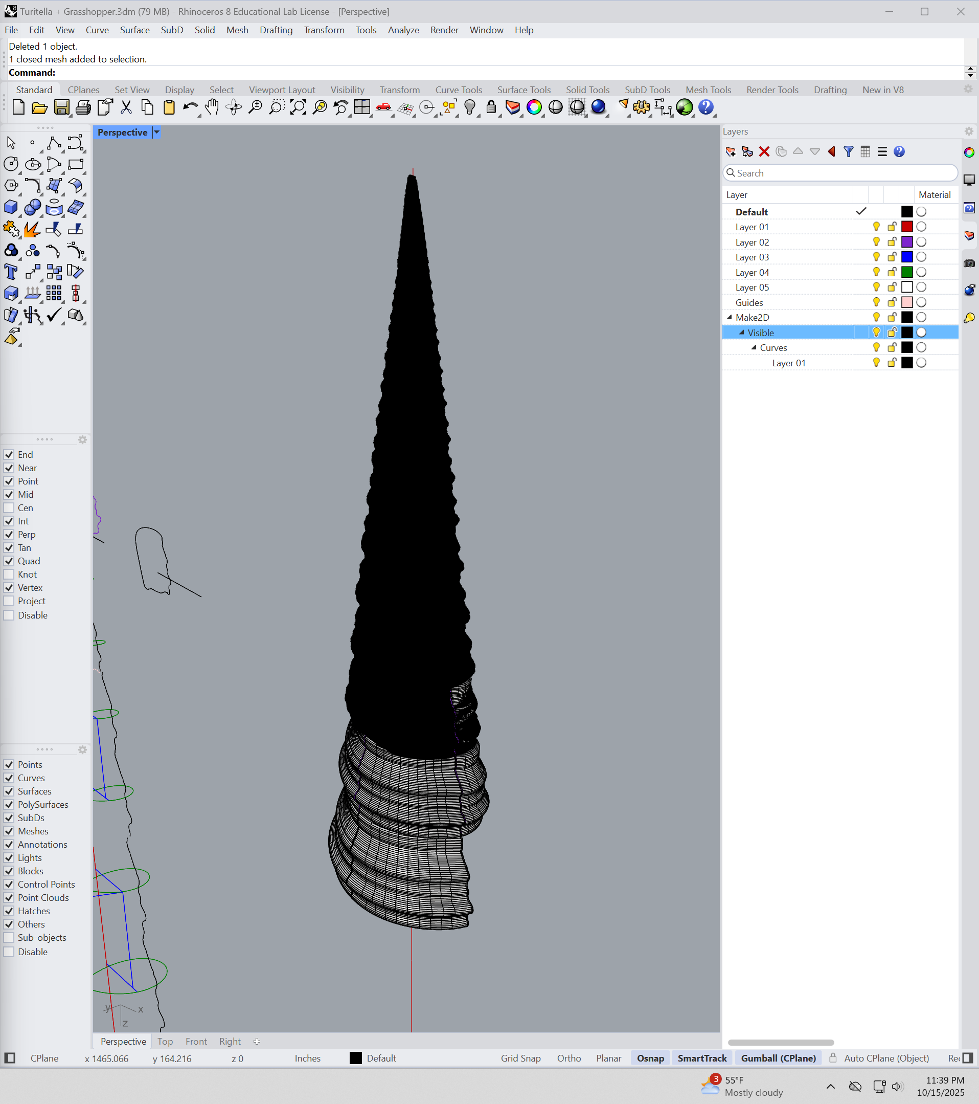Click the Zoom Extents icon
The height and width of the screenshot is (1104, 979).
[298, 107]
